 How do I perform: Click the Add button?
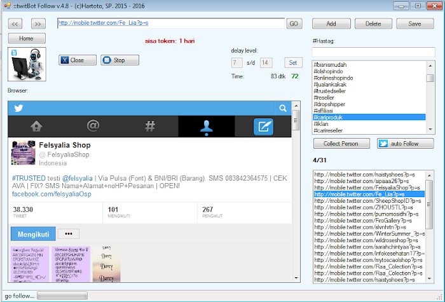pyautogui.click(x=331, y=24)
